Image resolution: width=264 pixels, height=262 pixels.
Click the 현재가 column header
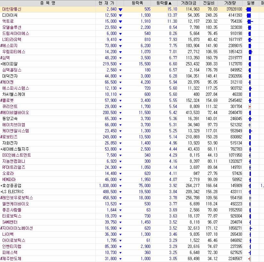click(106, 3)
